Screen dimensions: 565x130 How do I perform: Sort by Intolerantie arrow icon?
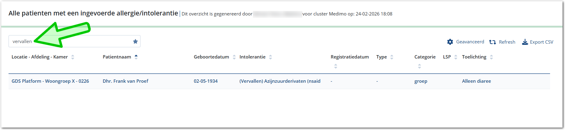[x=270, y=57]
